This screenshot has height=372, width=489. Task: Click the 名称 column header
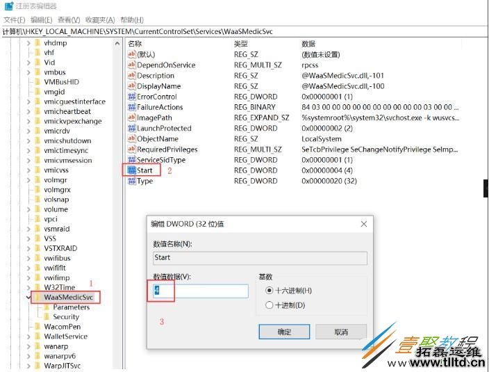click(135, 44)
